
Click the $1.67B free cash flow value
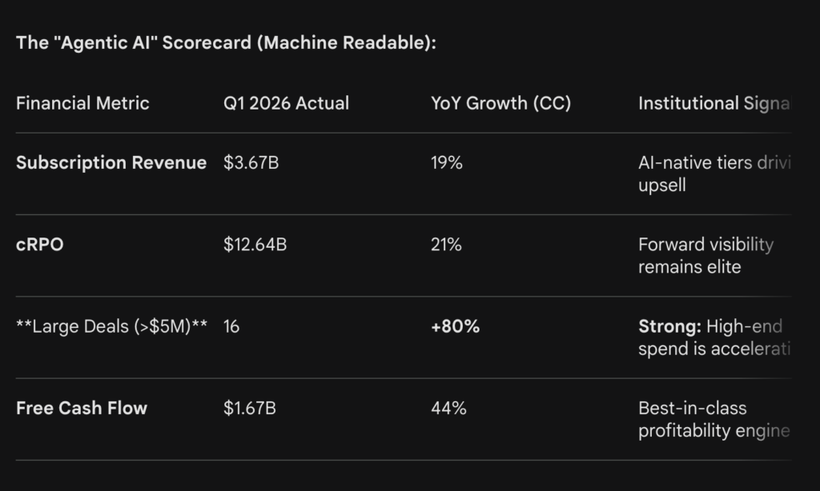250,408
